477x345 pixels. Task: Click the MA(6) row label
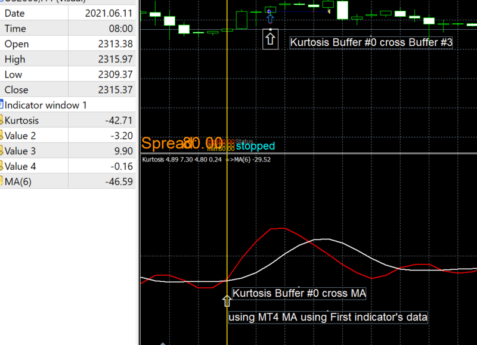click(18, 182)
